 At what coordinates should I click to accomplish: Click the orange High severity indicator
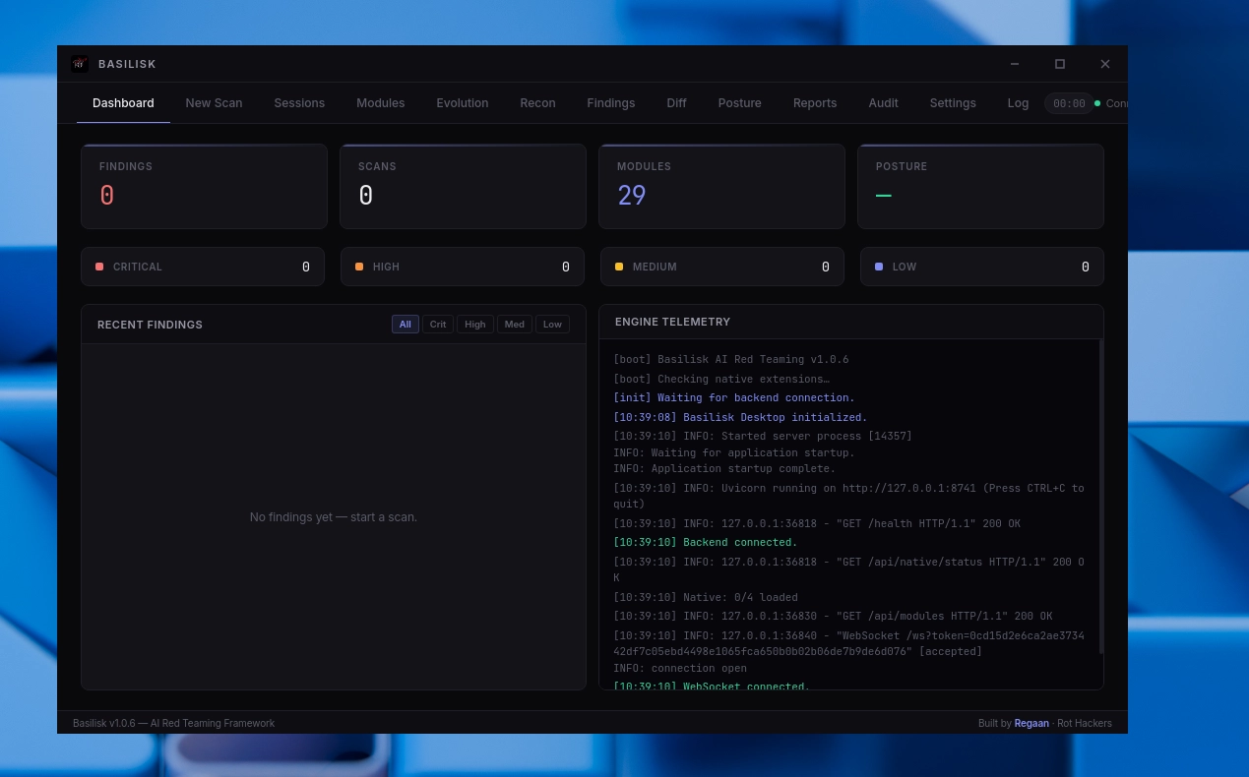[x=359, y=267]
